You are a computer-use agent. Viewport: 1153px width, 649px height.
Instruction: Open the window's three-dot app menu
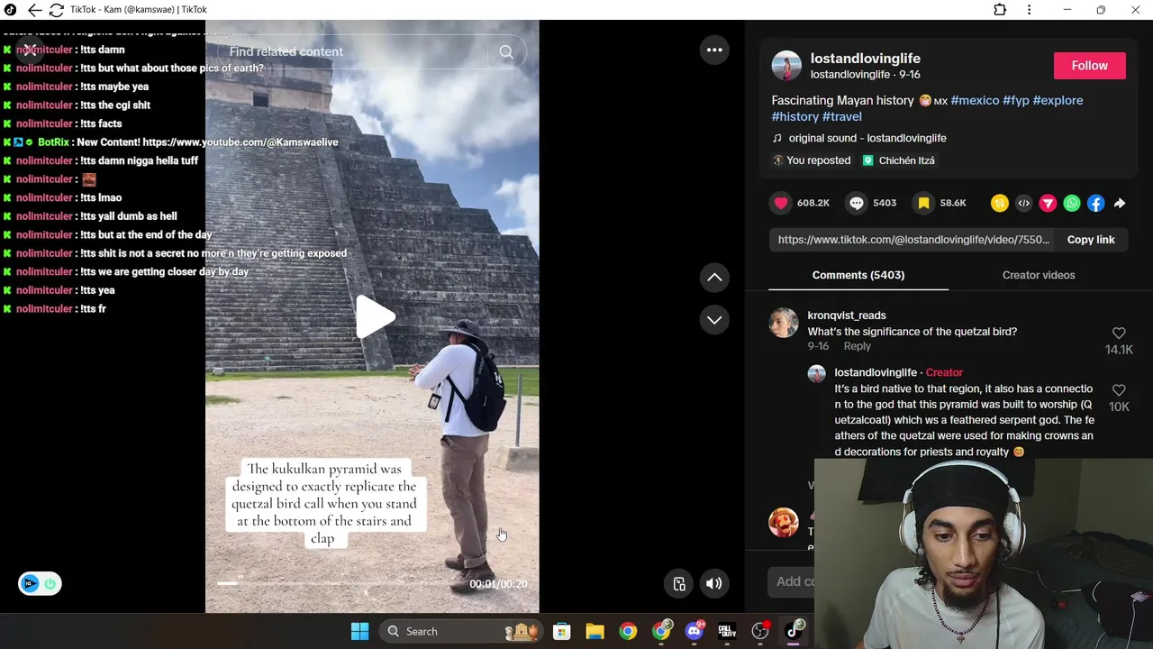(1029, 10)
